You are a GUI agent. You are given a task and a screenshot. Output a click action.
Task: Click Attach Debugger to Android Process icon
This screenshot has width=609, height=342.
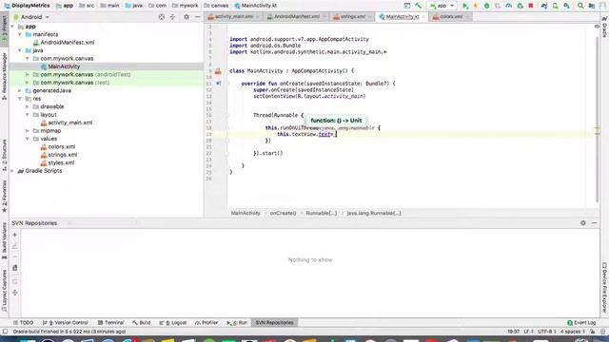pos(521,6)
